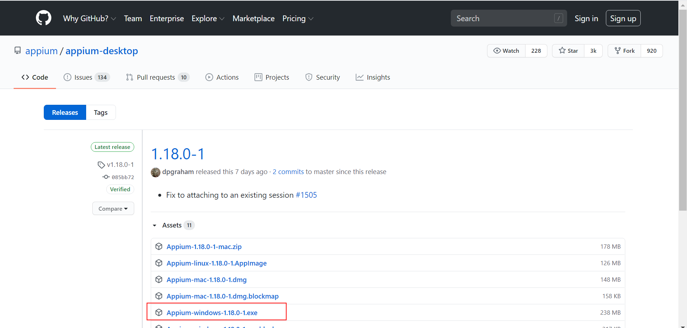The image size is (687, 328).
Task: Click the package icon beside Appium-1.18.0-1-mac.zip
Action: pos(159,247)
